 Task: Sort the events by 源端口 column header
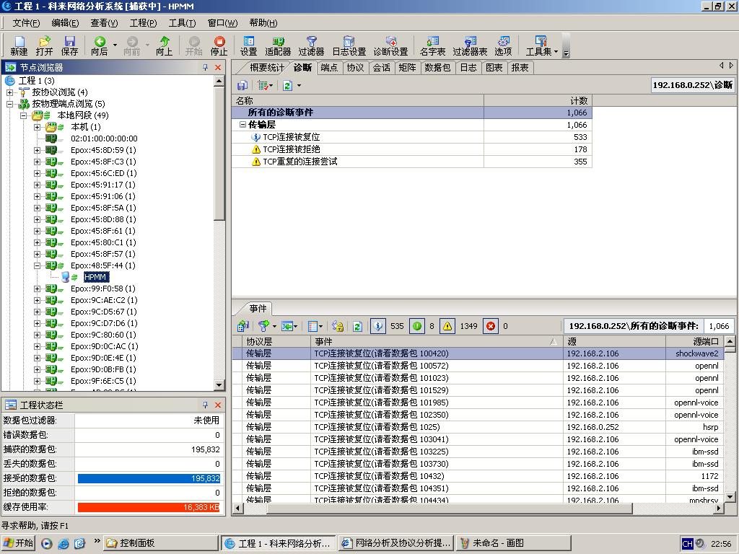click(x=691, y=341)
